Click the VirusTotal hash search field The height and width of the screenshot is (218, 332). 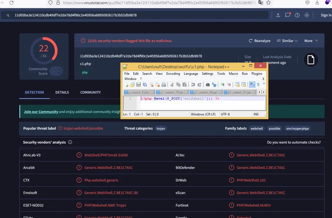click(x=136, y=15)
